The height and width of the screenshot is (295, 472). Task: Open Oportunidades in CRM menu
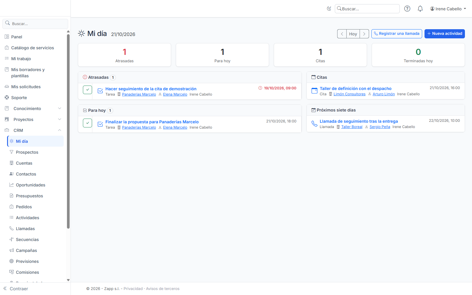pyautogui.click(x=35, y=185)
